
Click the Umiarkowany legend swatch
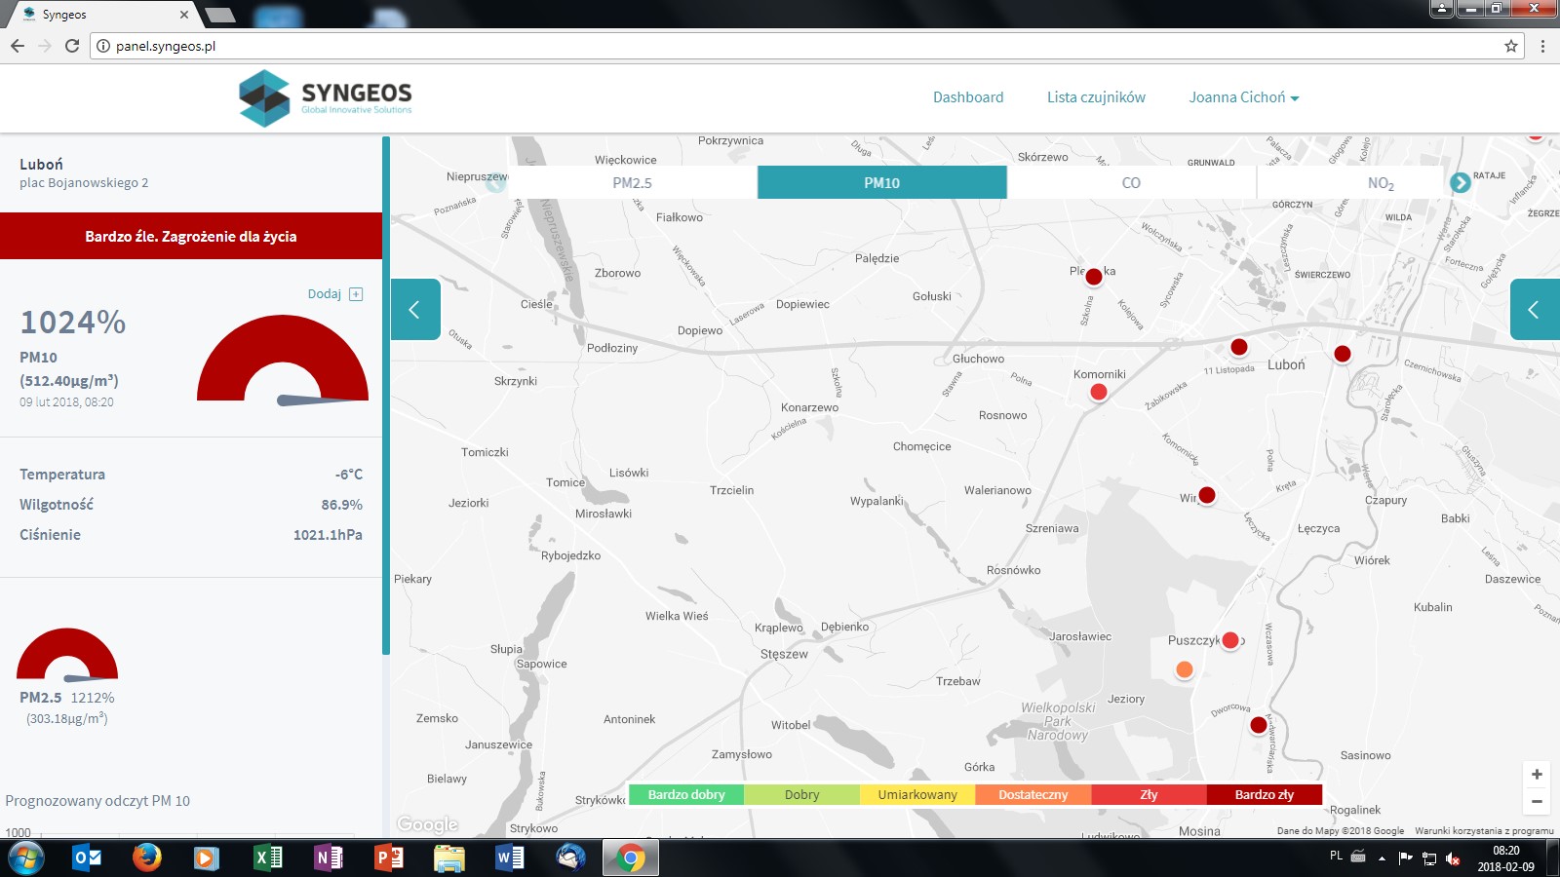click(917, 794)
